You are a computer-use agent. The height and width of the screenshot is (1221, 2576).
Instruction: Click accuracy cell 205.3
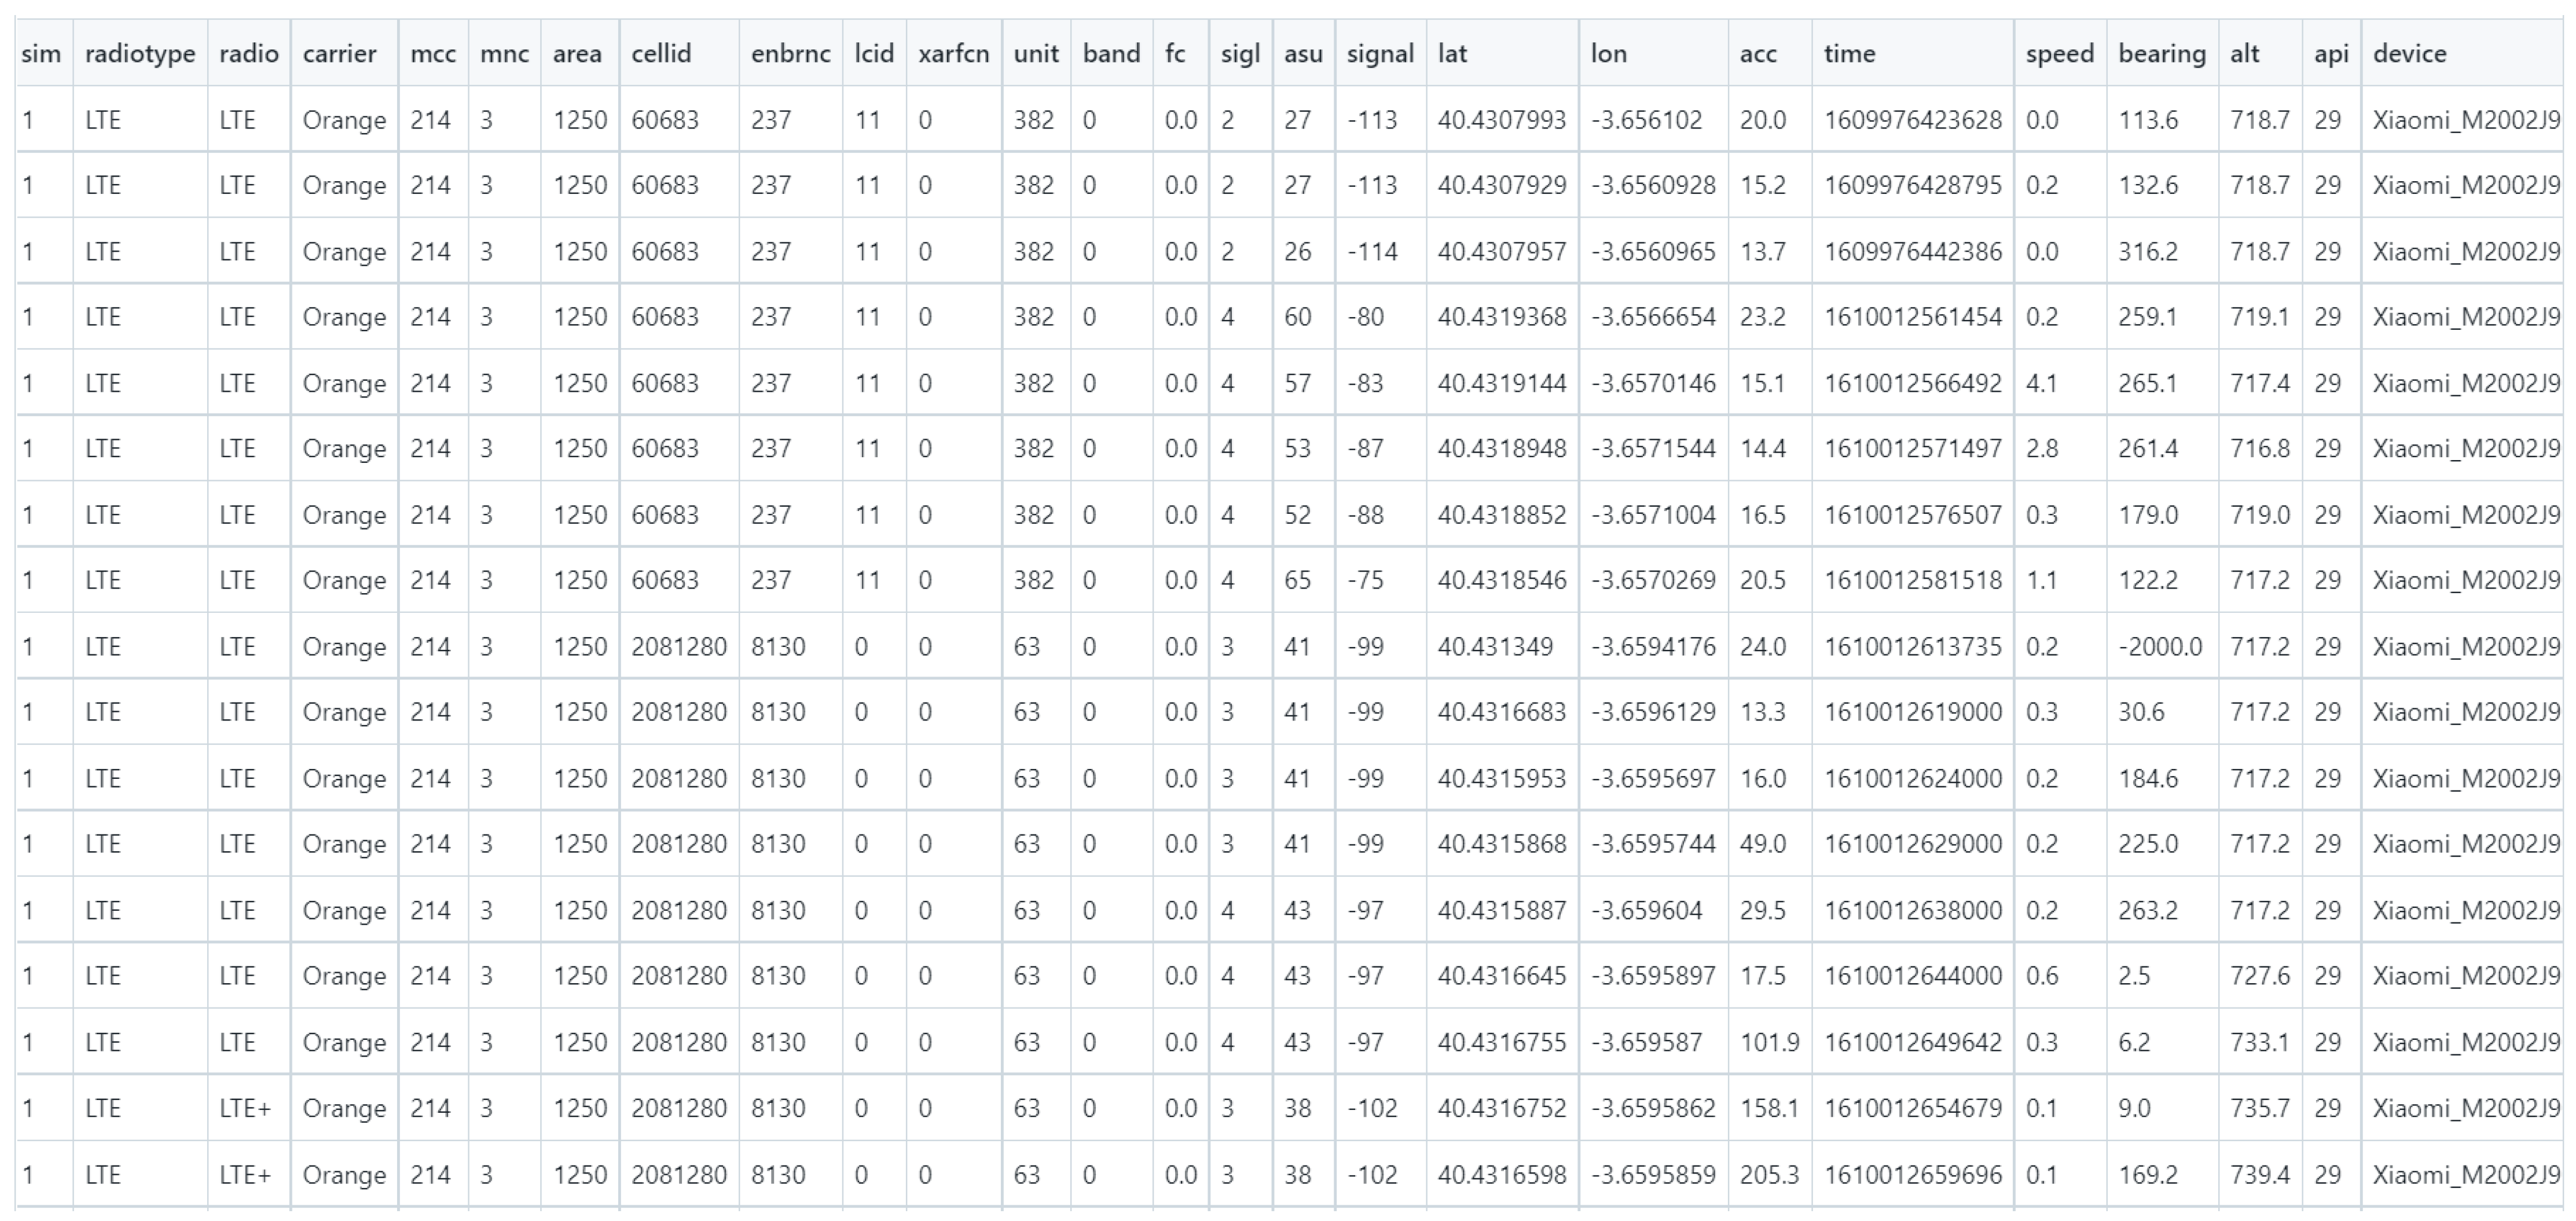click(1768, 1175)
